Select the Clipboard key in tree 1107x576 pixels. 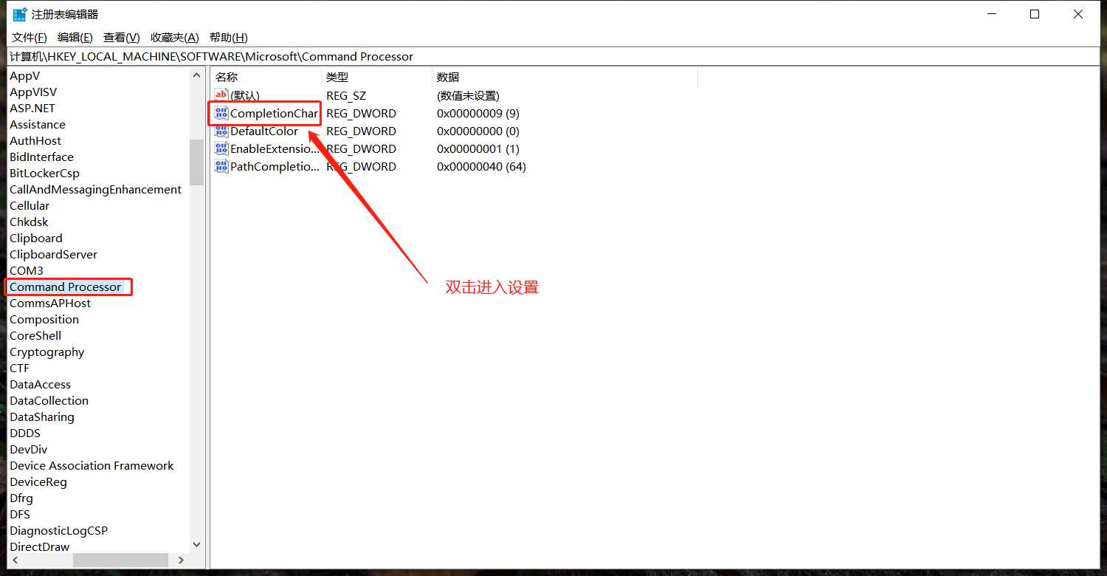36,238
